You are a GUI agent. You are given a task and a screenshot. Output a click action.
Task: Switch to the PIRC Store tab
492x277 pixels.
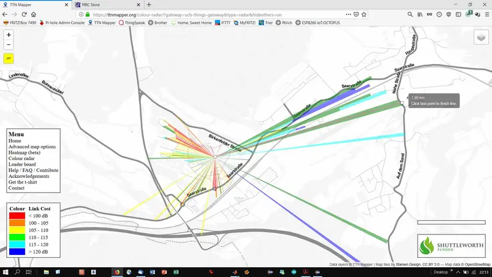[x=105, y=4]
